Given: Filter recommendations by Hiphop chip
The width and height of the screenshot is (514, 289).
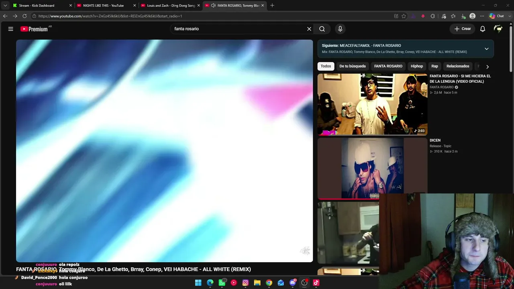Looking at the screenshot, I should point(417,66).
